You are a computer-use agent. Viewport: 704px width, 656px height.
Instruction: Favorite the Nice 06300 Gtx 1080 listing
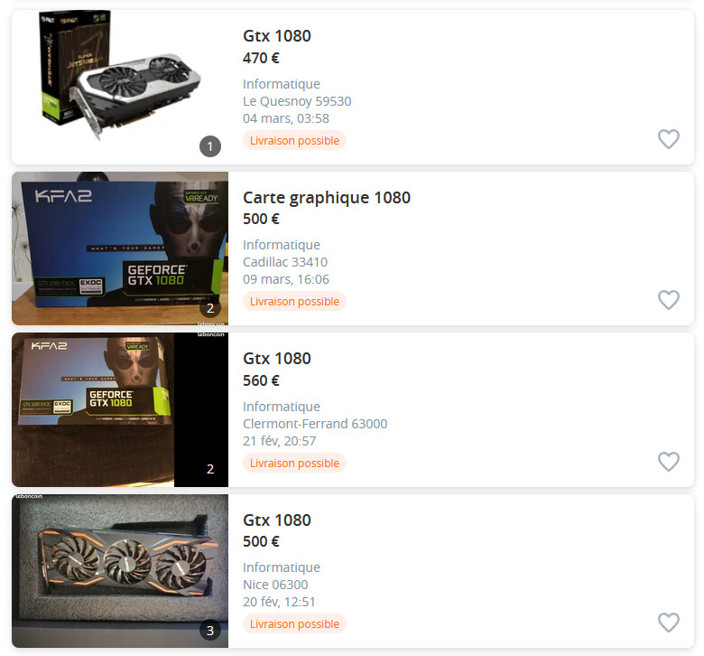[x=669, y=623]
